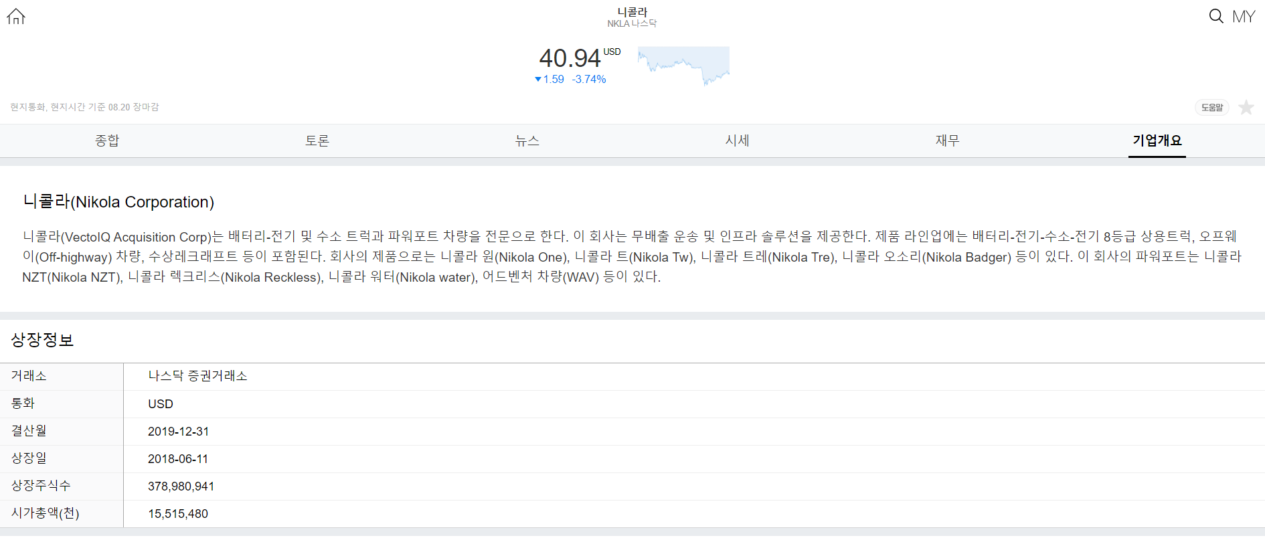Switch to the 종합 tab
1265x542 pixels.
point(107,141)
